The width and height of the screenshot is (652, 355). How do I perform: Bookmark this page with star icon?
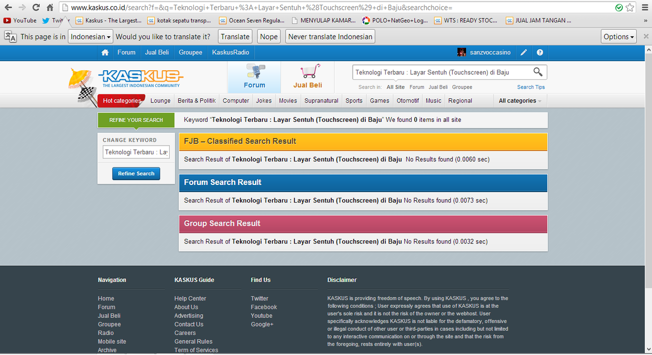click(x=630, y=8)
